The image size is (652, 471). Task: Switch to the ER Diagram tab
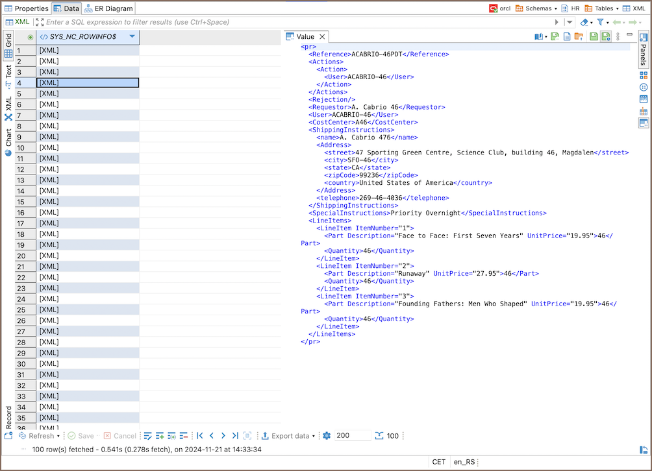click(108, 8)
